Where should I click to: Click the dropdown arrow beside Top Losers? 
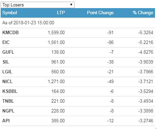pos(71,5)
